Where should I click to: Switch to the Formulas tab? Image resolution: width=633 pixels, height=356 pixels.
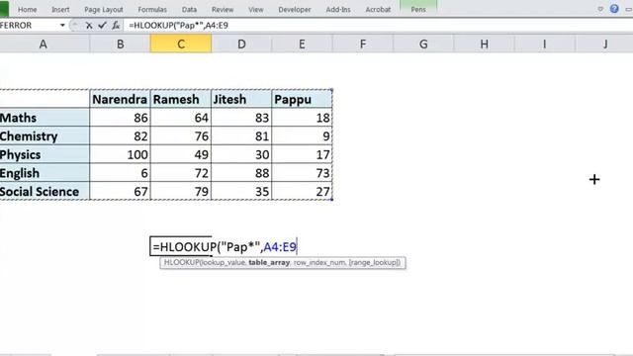152,9
